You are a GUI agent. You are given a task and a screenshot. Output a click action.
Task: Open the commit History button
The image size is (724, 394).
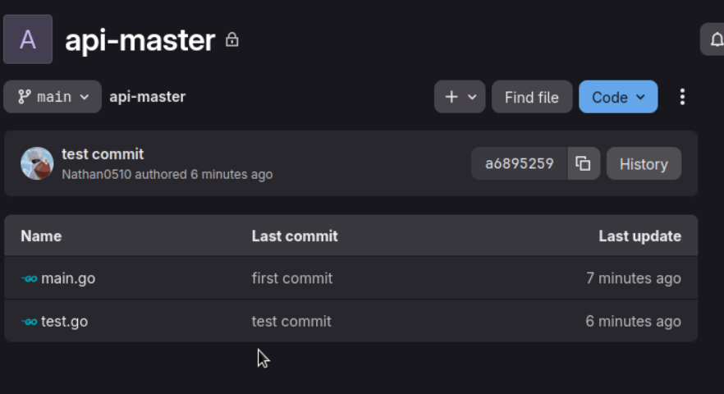(x=643, y=163)
